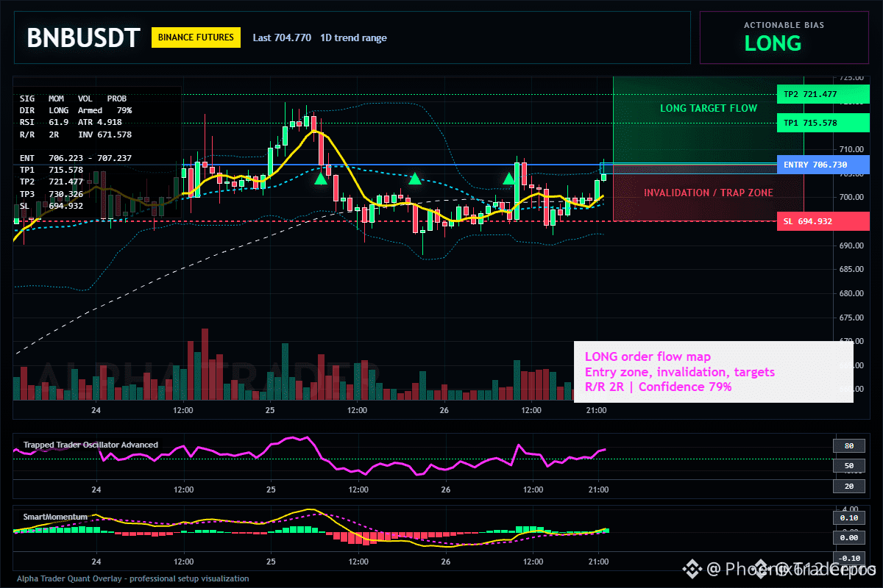Click the rightmost green triangle signal marker
The height and width of the screenshot is (588, 883).
tap(508, 179)
